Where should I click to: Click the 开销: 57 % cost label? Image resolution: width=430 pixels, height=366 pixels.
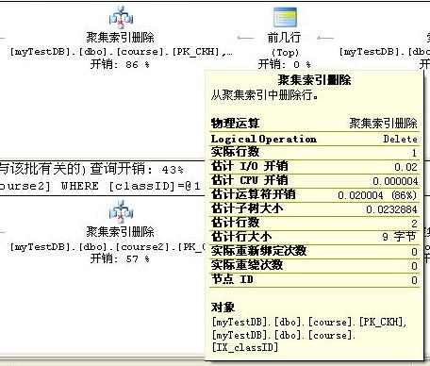click(x=120, y=259)
